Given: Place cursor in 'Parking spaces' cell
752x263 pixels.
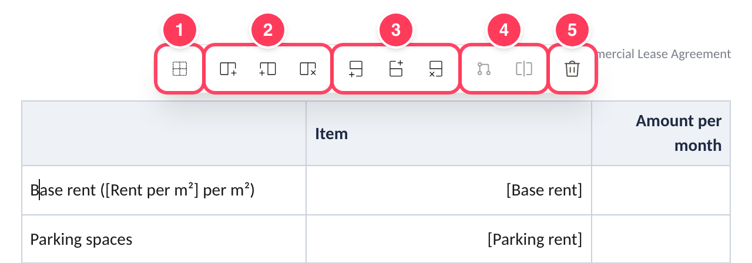Looking at the screenshot, I should pos(164,239).
